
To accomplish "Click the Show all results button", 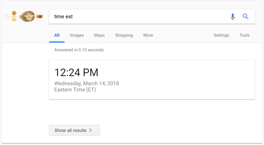I will (x=74, y=130).
